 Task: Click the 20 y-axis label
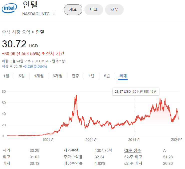tap(4, 125)
